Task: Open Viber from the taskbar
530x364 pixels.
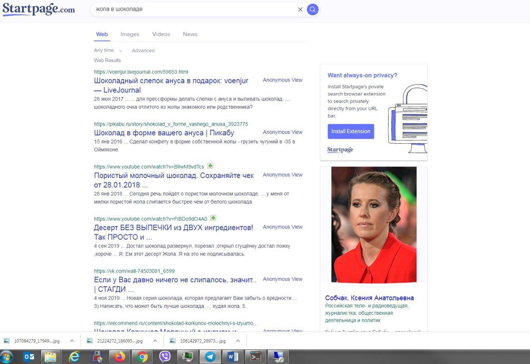Action: coord(165,357)
